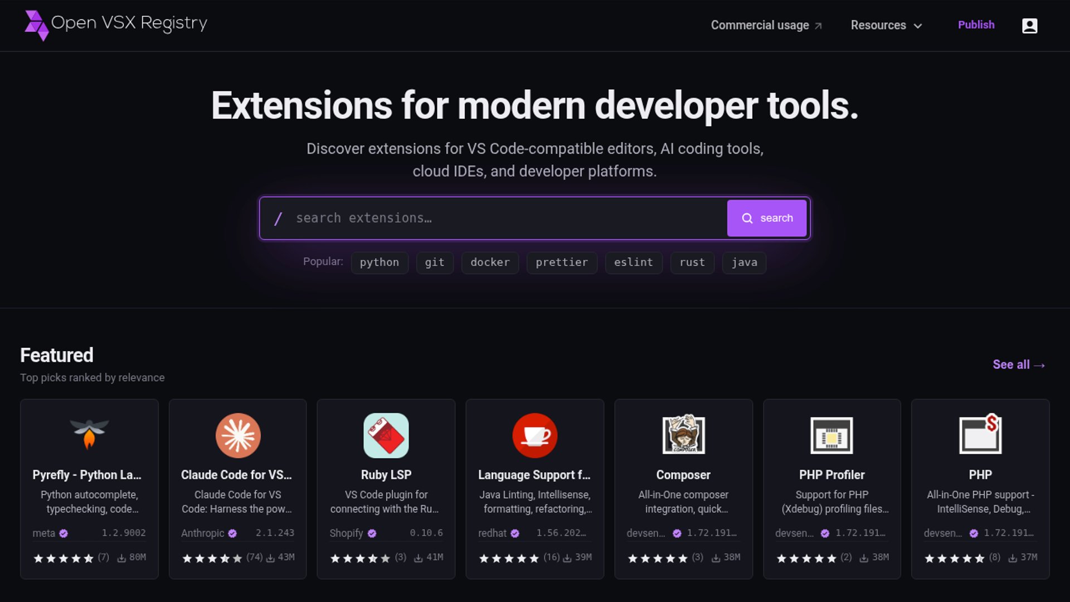Click the 'Shopify' publisher name
1070x602 pixels.
pos(346,533)
